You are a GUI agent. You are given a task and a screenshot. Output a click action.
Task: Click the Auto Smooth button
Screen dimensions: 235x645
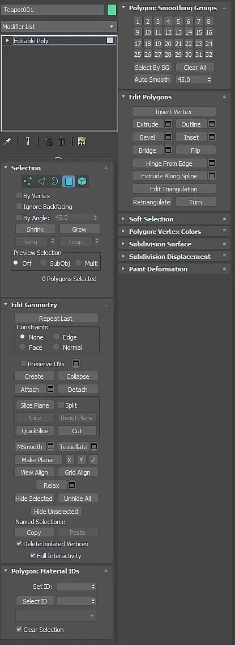152,79
